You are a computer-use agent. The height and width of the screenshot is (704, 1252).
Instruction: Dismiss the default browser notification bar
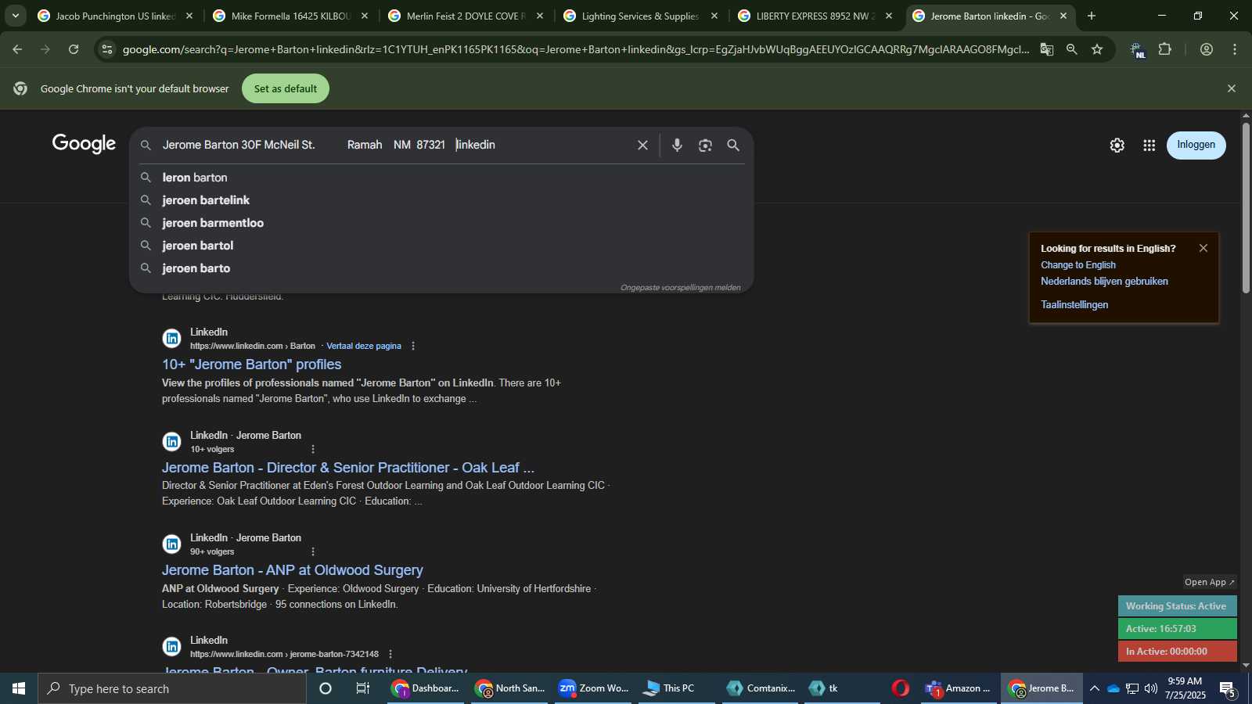(1232, 88)
